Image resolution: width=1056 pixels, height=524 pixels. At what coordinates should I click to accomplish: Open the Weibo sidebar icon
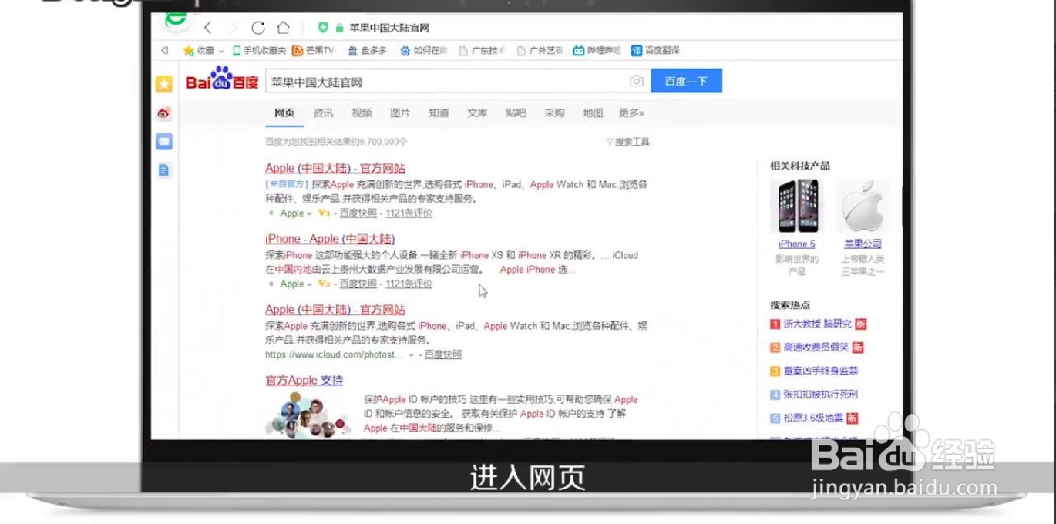click(x=164, y=113)
